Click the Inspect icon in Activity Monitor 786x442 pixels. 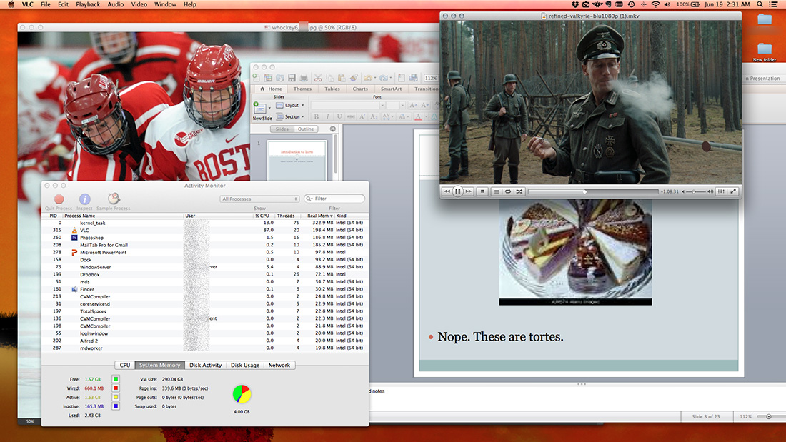(x=85, y=199)
